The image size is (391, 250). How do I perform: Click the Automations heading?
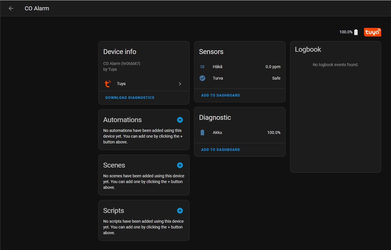[x=122, y=120]
